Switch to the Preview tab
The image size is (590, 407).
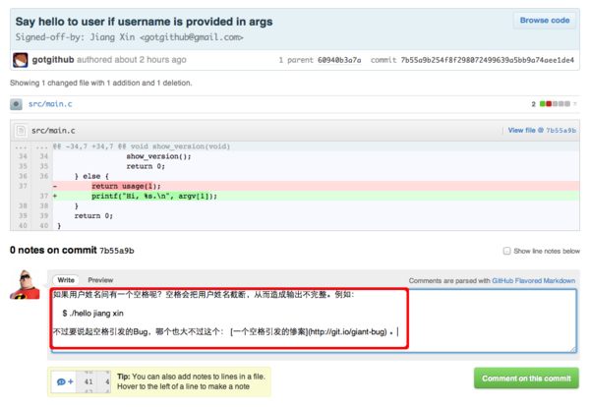100,280
